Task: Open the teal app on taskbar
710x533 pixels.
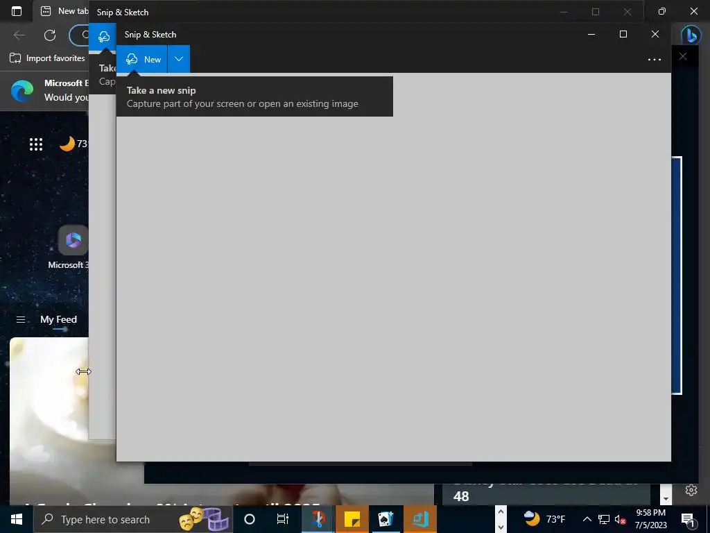Action: click(x=420, y=519)
